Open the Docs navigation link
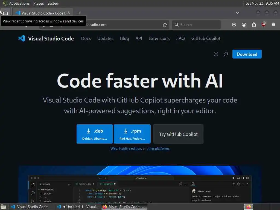This screenshot has height=210, width=280. [86, 38]
